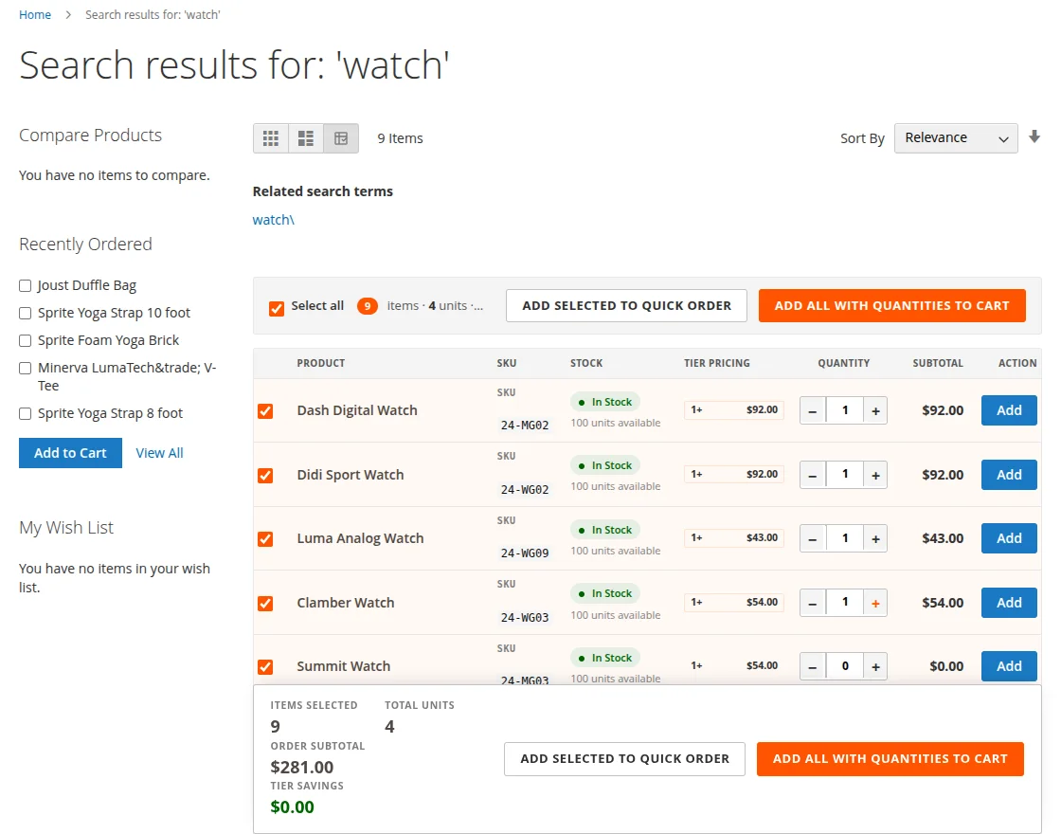This screenshot has height=834, width=1061.
Task: Increase quantity for Didi Sport Watch
Action: [875, 475]
